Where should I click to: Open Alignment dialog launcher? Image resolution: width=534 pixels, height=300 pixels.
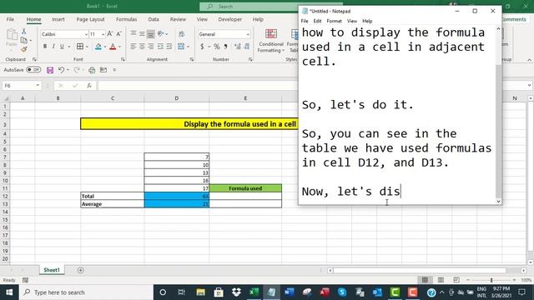pyautogui.click(x=192, y=59)
